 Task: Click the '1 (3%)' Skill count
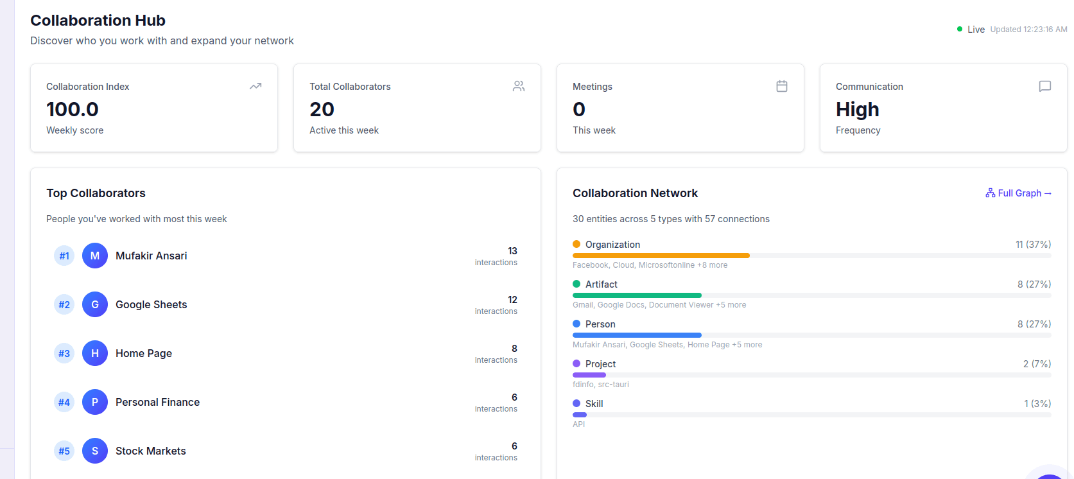pos(1038,404)
